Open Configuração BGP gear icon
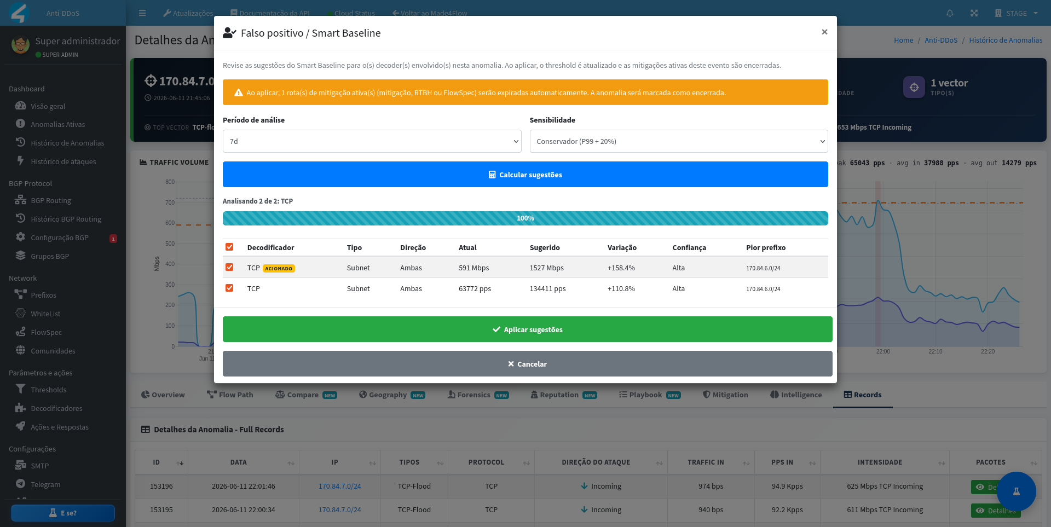The image size is (1051, 527). pos(20,237)
